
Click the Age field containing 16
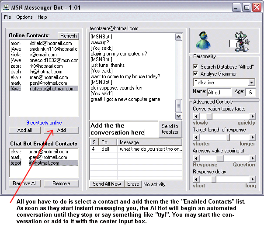click(250, 92)
